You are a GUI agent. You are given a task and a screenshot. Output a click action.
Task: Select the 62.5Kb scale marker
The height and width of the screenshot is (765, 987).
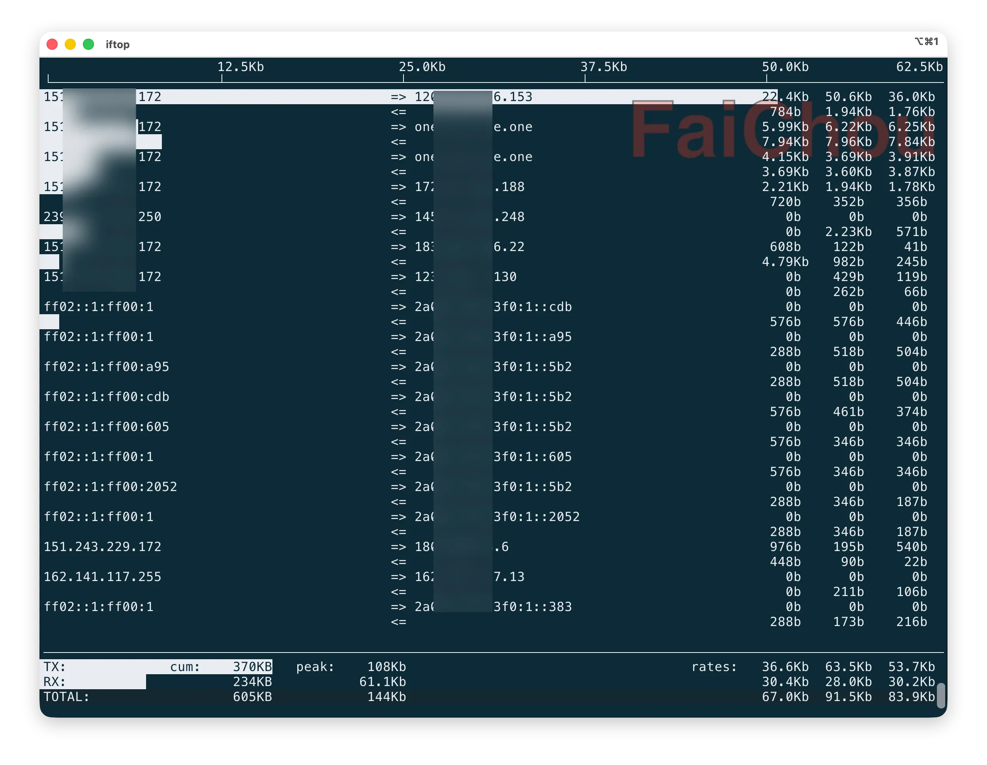pyautogui.click(x=918, y=67)
